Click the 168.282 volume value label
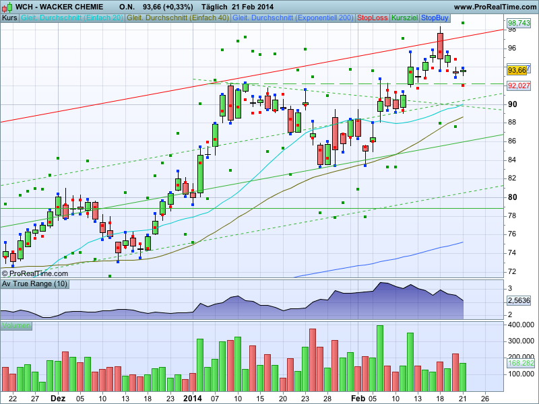The width and height of the screenshot is (539, 404). click(521, 363)
